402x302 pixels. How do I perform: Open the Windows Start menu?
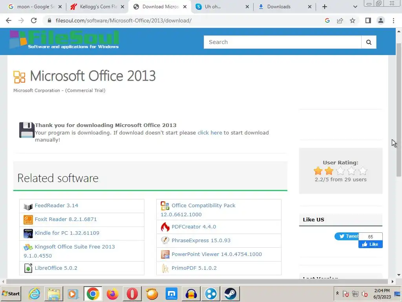(x=11, y=294)
